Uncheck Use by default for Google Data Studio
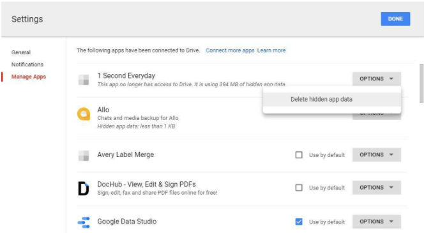The width and height of the screenshot is (426, 233). pos(299,222)
